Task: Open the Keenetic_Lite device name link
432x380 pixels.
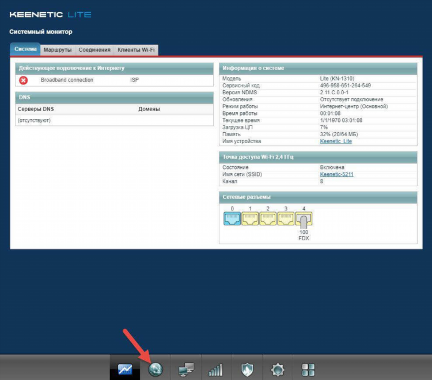Action: [x=336, y=141]
